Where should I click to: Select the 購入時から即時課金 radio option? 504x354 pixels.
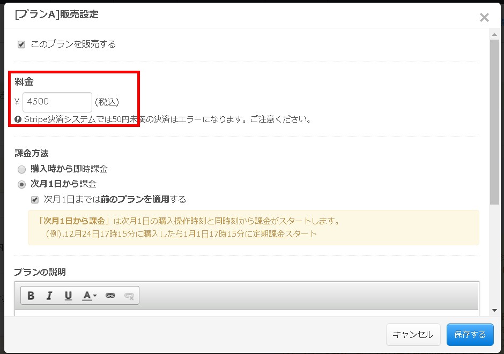[21, 169]
